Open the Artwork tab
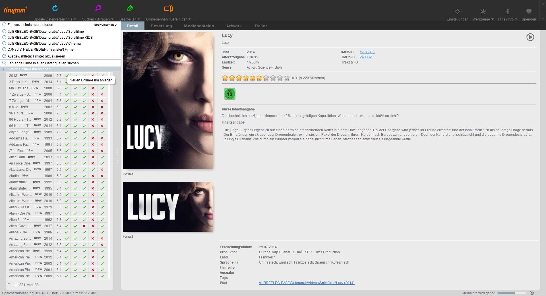The height and width of the screenshot is (296, 546). click(x=234, y=26)
